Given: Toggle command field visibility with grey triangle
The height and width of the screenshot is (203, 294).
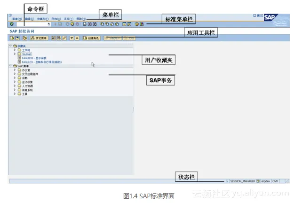Looking at the screenshot, I should click(x=55, y=24).
